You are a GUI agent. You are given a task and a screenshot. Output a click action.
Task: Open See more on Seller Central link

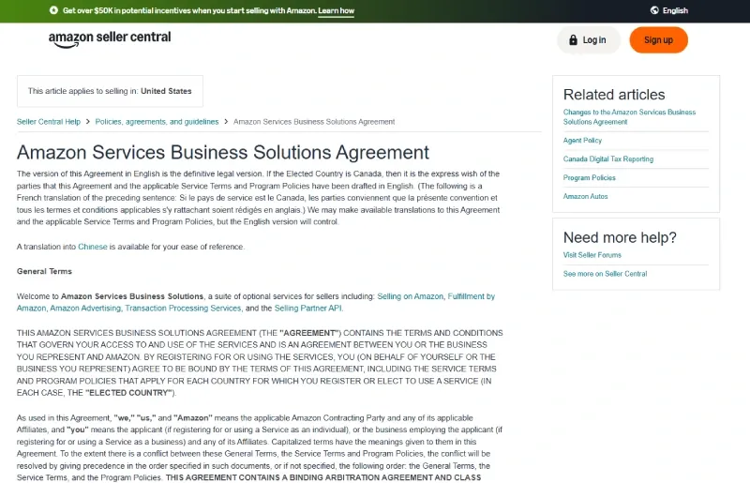coord(605,274)
